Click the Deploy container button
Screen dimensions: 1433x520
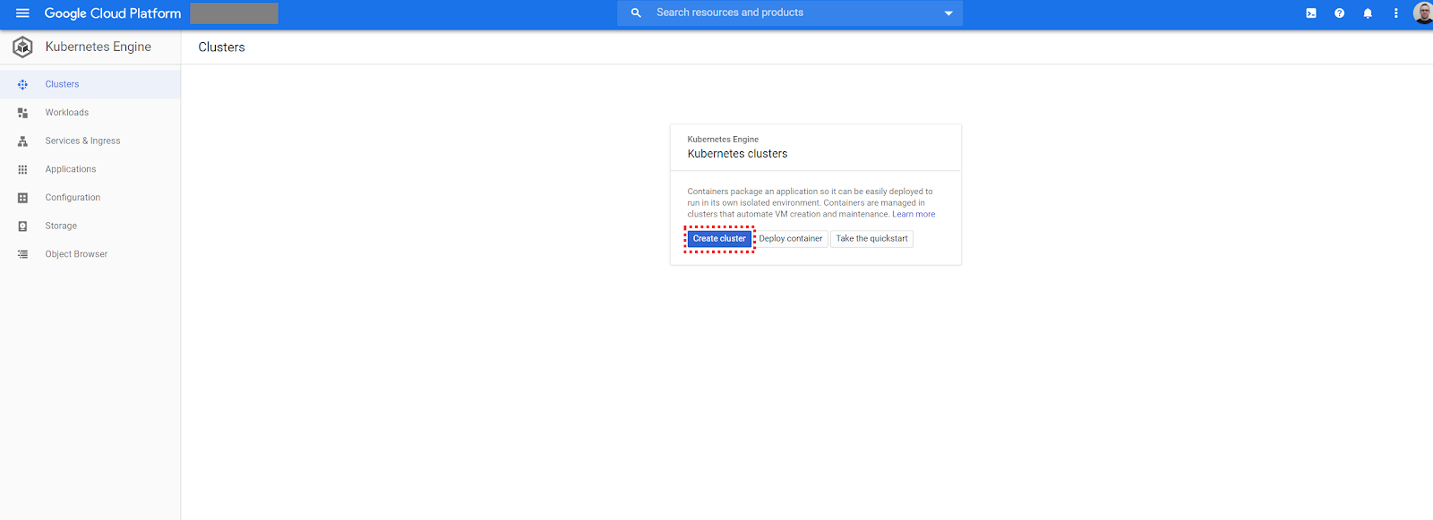coord(791,239)
